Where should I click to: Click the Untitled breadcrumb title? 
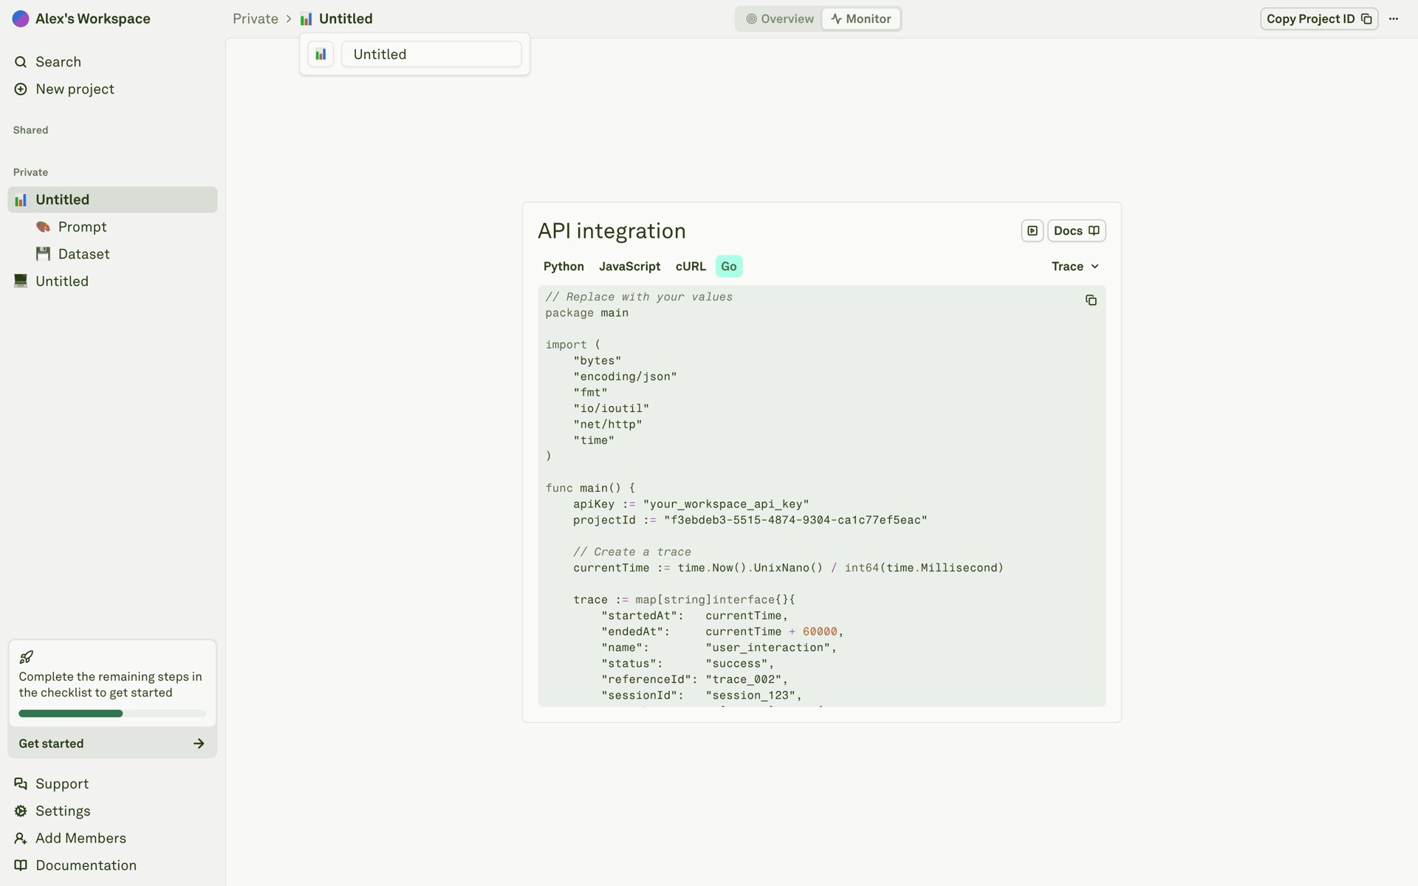pyautogui.click(x=346, y=19)
